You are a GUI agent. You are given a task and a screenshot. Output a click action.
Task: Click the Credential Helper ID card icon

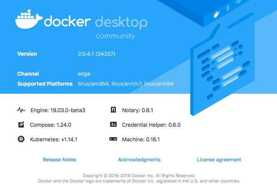[x=113, y=124]
